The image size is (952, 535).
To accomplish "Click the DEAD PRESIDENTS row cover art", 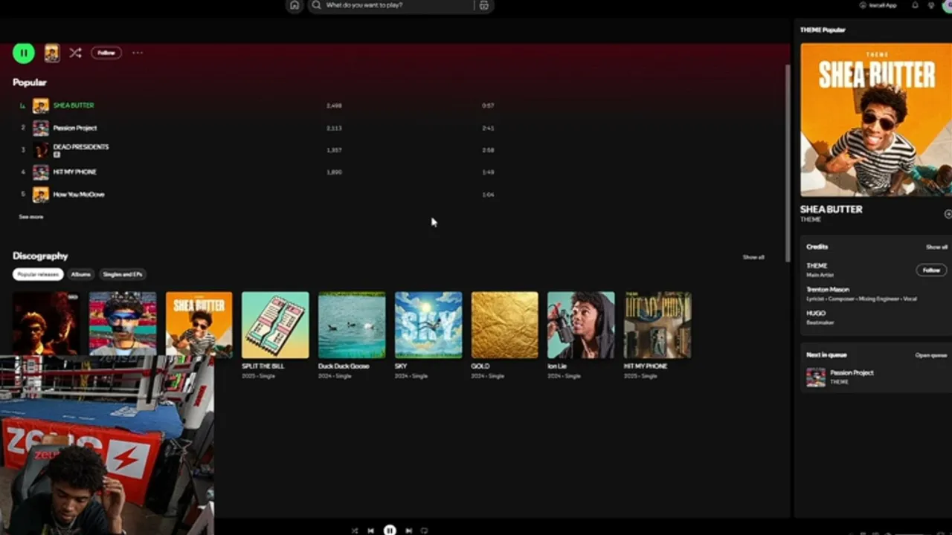I will coord(41,150).
